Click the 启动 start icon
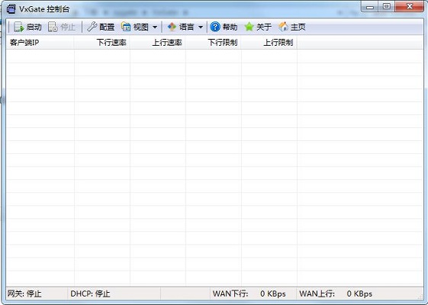428x305 pixels. tap(18, 27)
